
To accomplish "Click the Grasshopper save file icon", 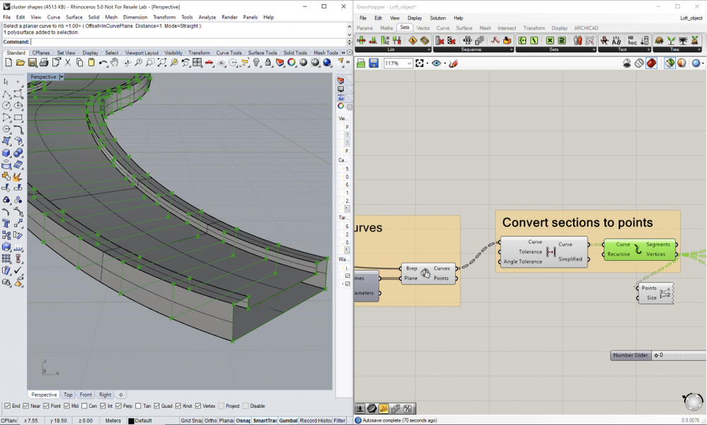I will (374, 64).
